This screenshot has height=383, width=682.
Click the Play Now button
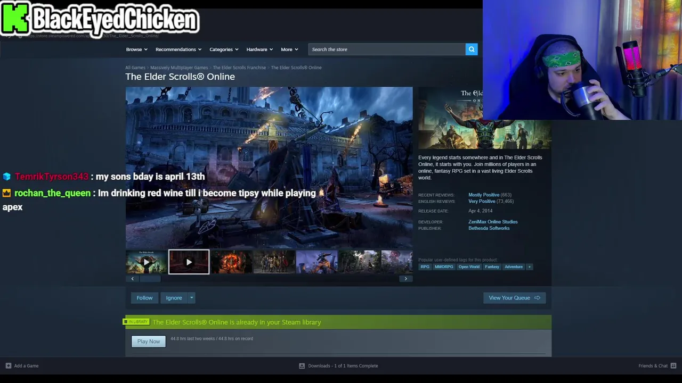pyautogui.click(x=149, y=342)
